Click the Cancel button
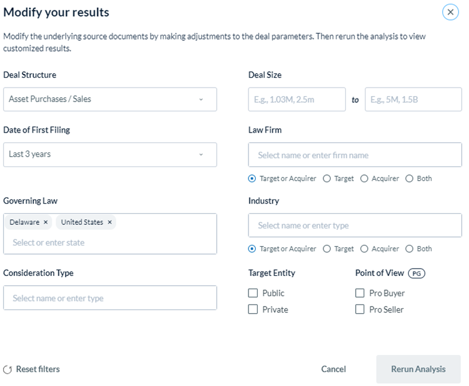Image resolution: width=469 pixels, height=386 pixels. [x=334, y=369]
